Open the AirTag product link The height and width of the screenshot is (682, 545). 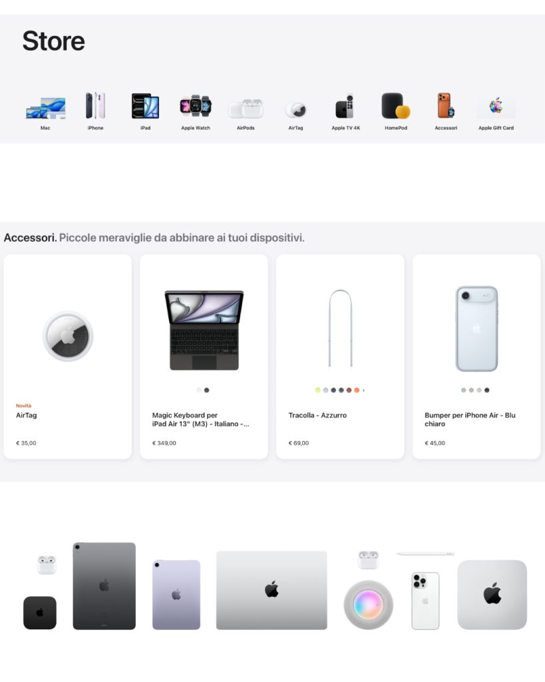coord(27,416)
